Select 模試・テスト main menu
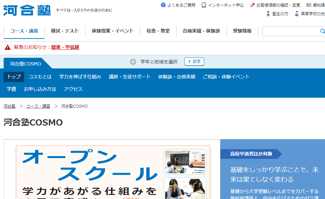Screen dimensions: 325x199 click(x=65, y=31)
